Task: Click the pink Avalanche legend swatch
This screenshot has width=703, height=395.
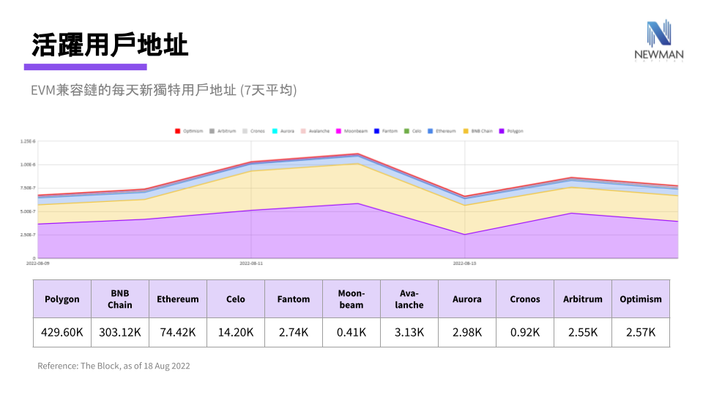Action: coord(303,131)
